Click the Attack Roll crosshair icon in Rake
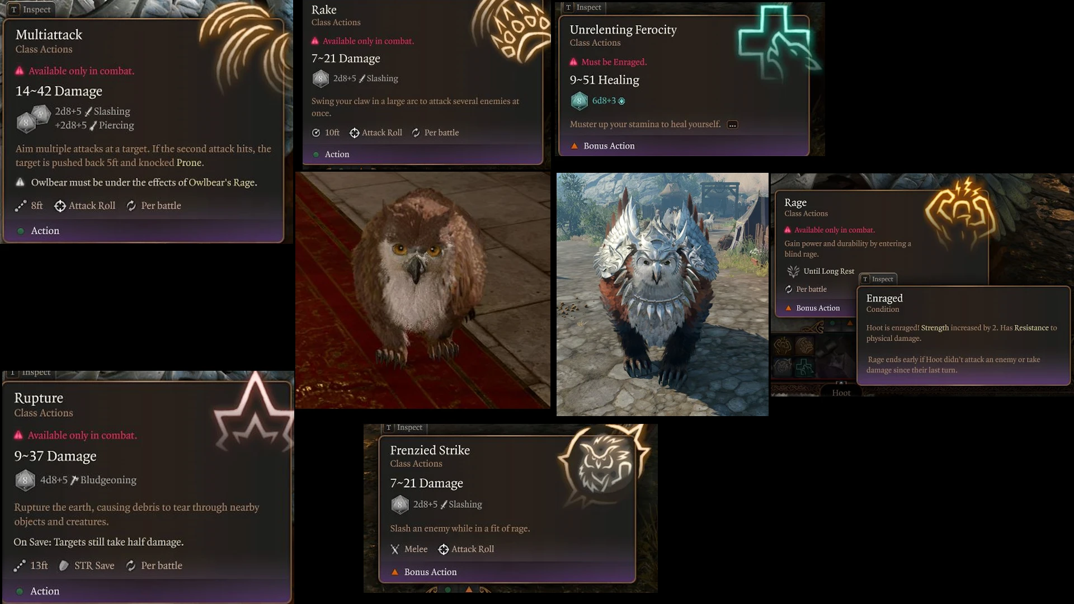 (x=354, y=133)
